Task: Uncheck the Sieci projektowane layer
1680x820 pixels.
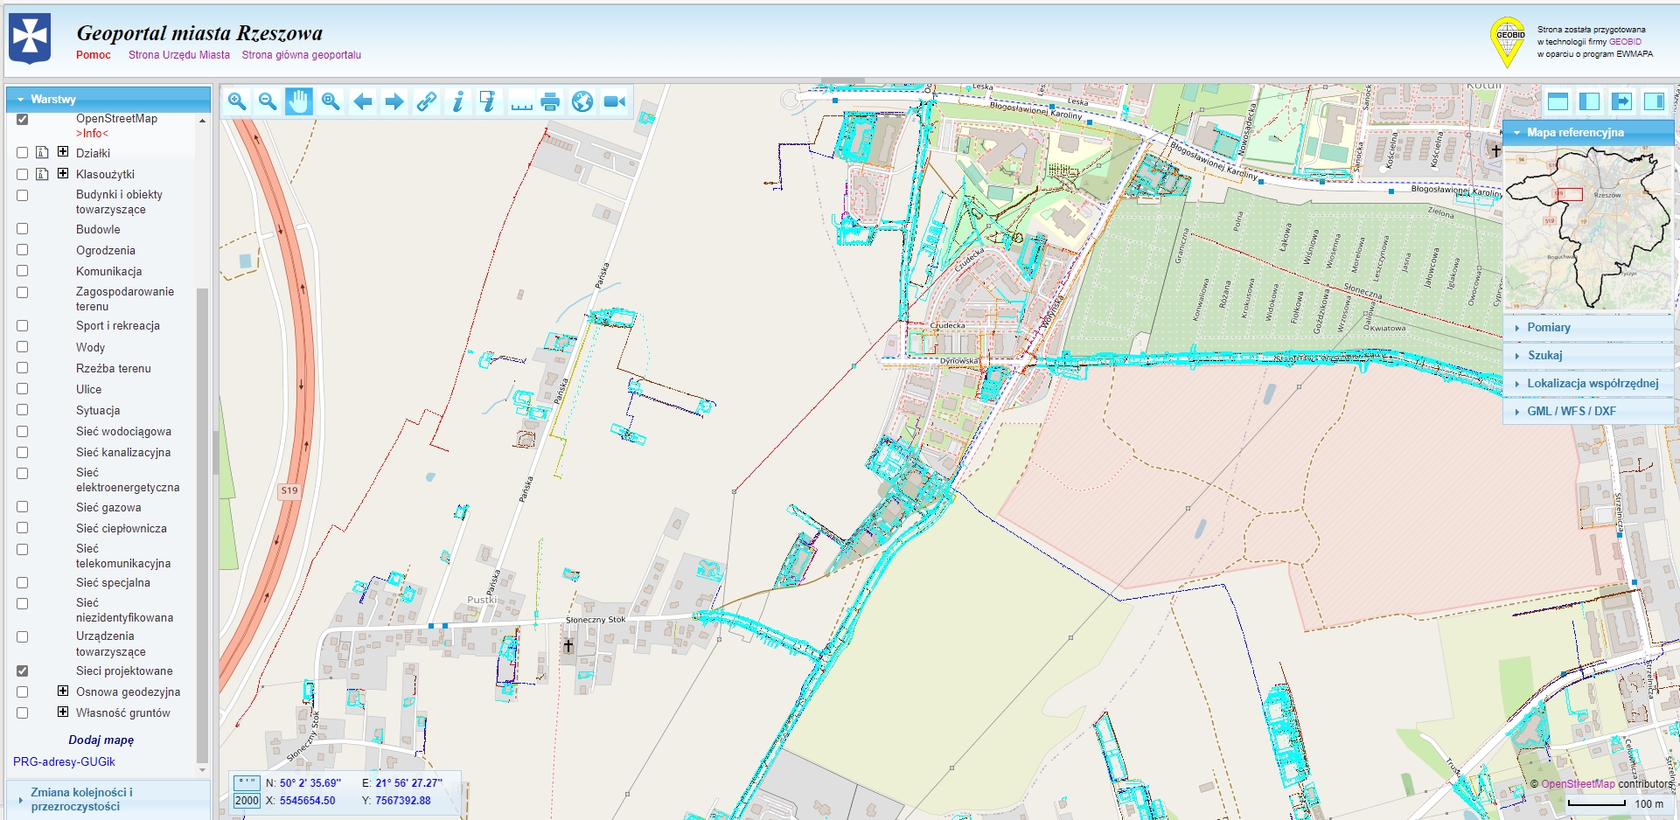Action: coord(23,671)
